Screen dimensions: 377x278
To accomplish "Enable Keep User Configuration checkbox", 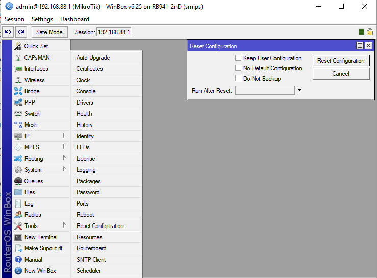I will [x=238, y=58].
